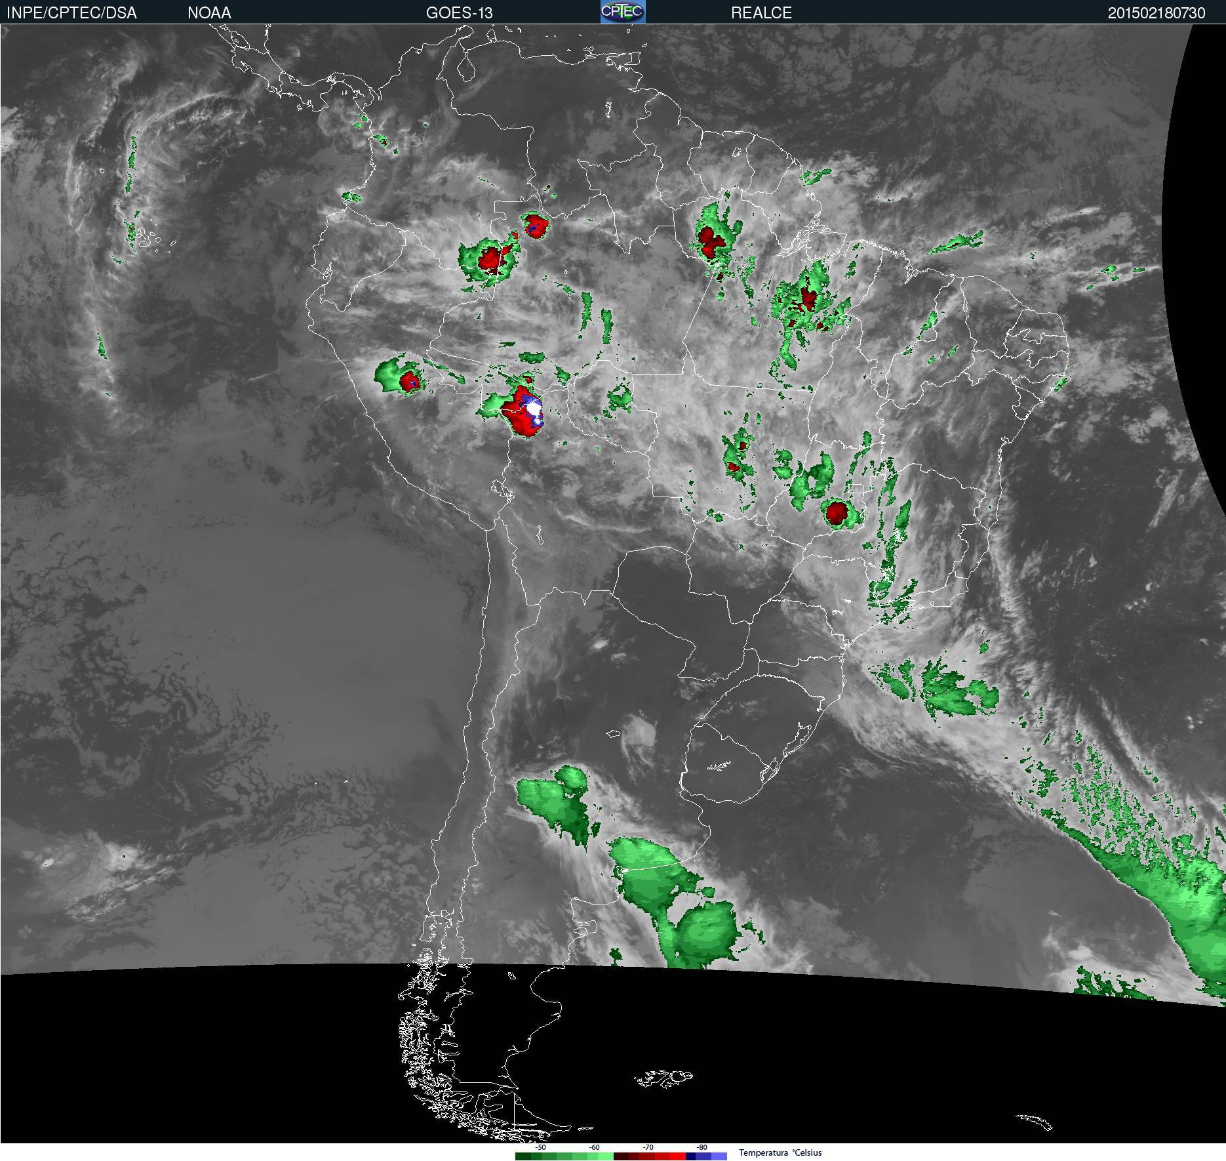Click the GOES-13 satellite label
Image resolution: width=1226 pixels, height=1161 pixels.
(459, 12)
